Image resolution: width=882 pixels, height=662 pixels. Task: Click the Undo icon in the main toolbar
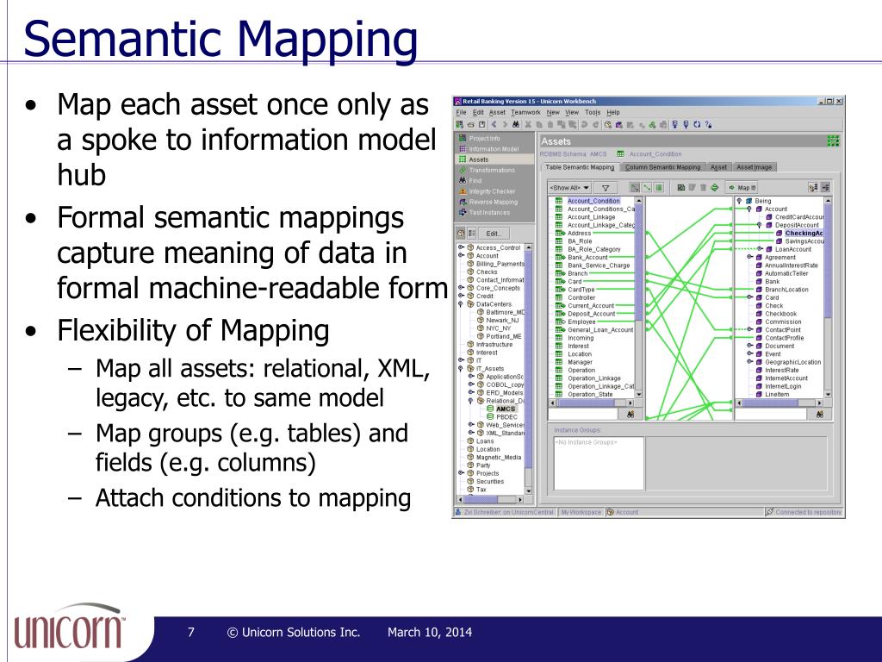pyautogui.click(x=585, y=124)
